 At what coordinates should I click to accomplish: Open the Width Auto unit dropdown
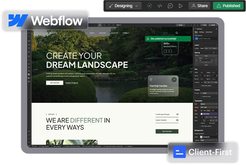point(203,72)
